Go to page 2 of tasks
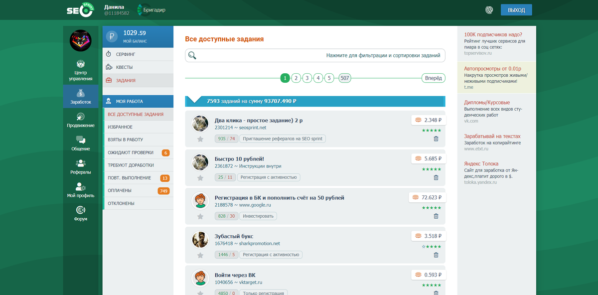This screenshot has height=295, width=598. tap(296, 78)
